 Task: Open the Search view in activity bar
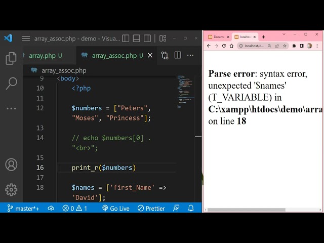11,83
